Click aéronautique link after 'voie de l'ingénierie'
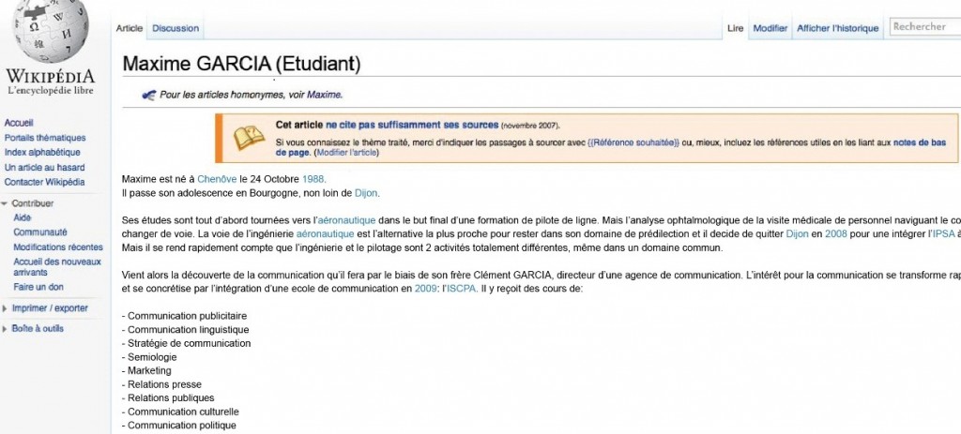 point(325,233)
